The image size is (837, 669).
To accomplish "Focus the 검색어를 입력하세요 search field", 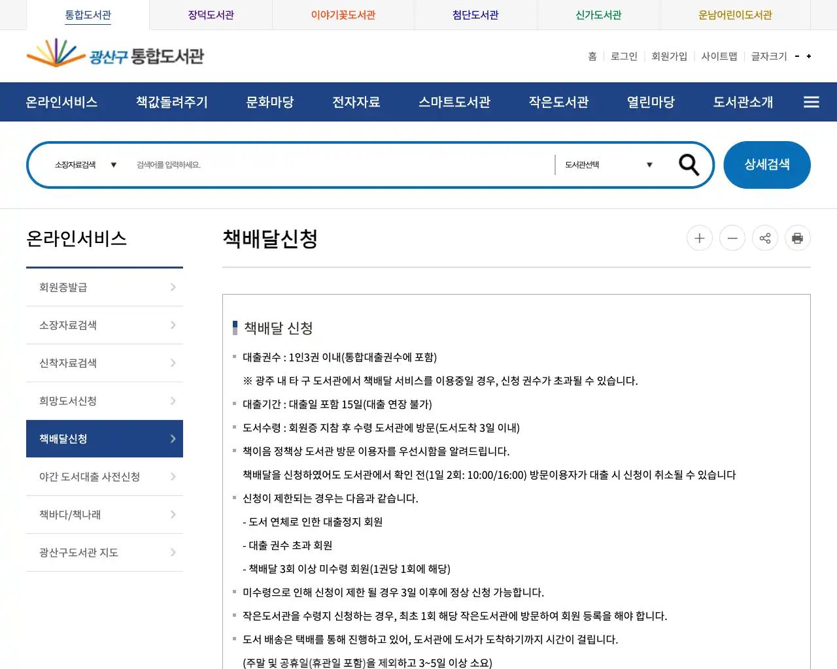I will [x=340, y=165].
